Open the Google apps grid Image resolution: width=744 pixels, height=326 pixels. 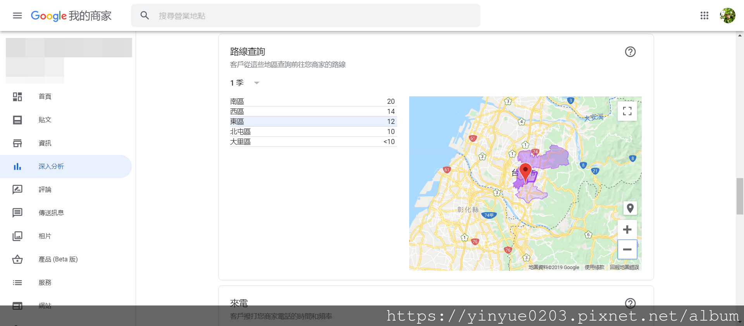704,15
